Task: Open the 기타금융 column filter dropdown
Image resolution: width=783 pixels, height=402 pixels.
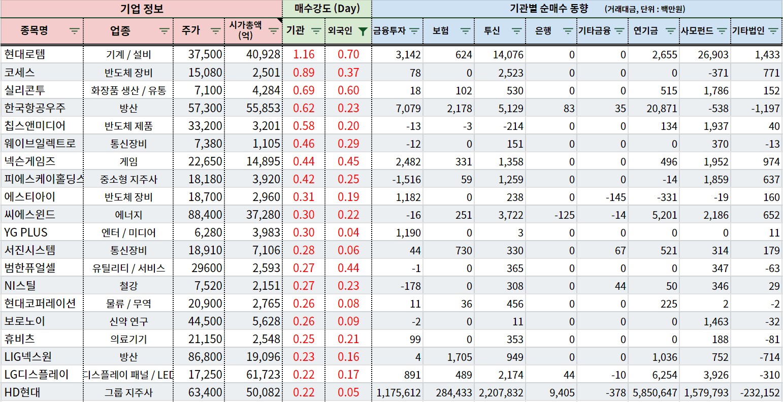Action: click(619, 31)
